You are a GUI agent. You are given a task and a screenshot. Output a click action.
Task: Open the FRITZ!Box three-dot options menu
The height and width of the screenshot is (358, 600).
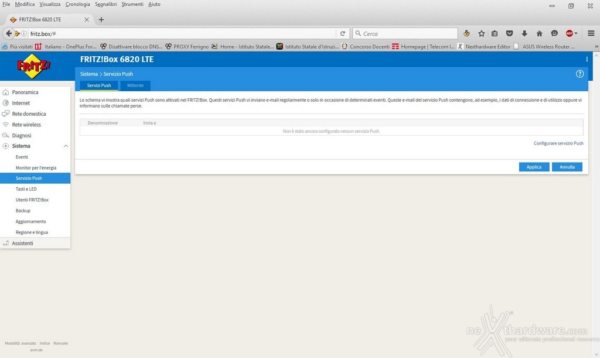pos(587,59)
